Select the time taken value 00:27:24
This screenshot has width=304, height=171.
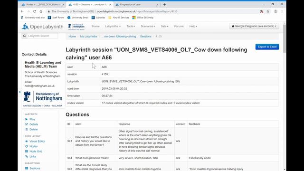click(107, 96)
